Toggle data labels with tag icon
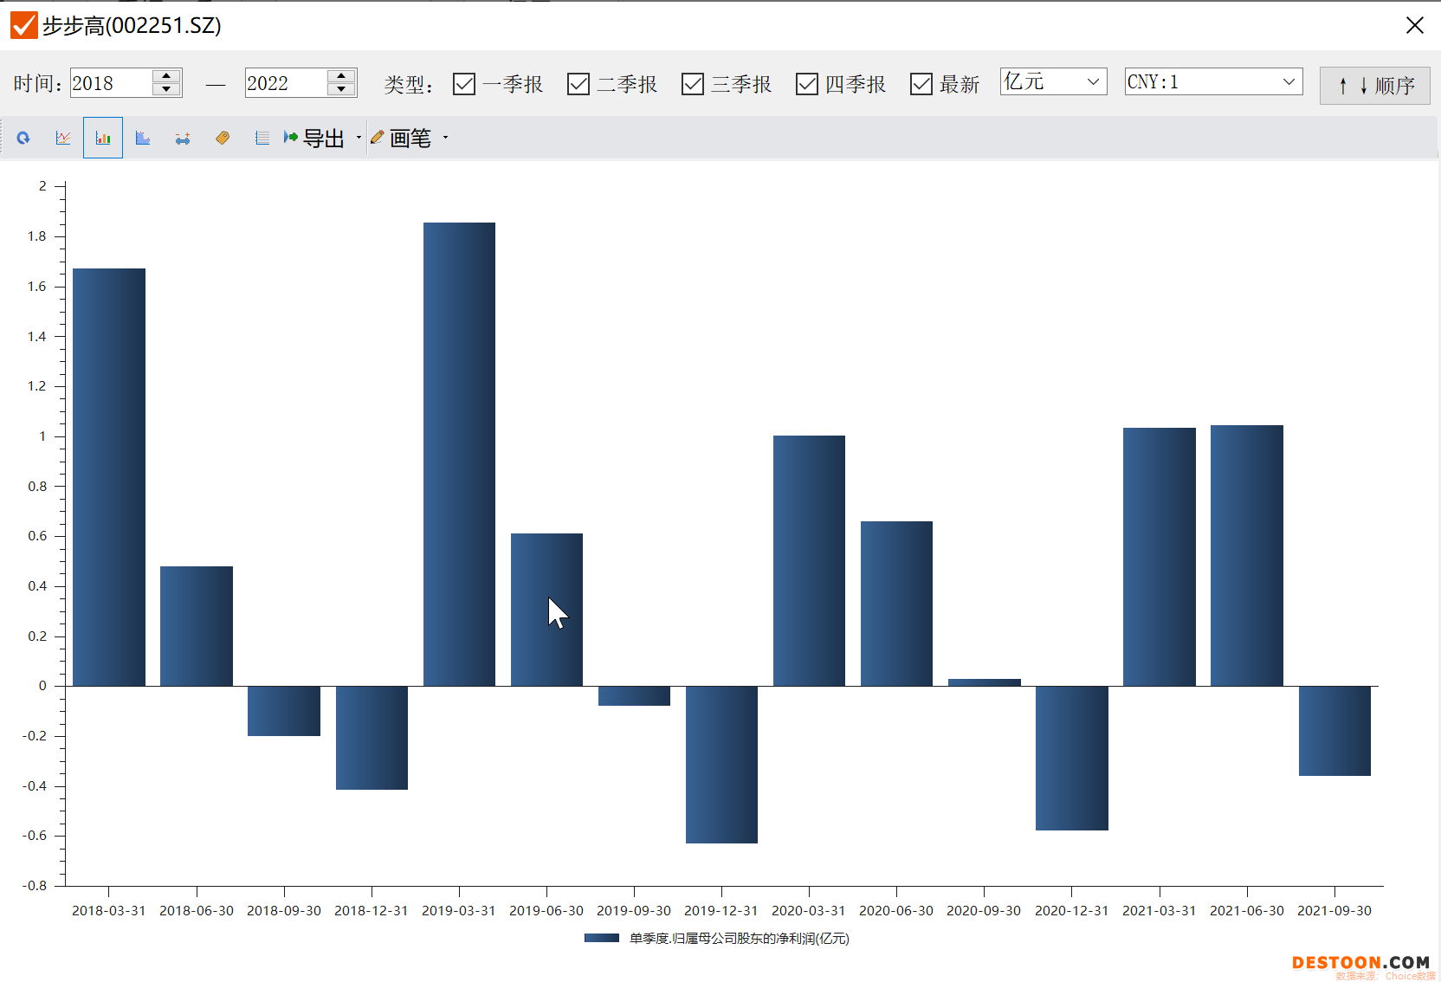Viewport: 1441px width, 982px height. point(223,138)
